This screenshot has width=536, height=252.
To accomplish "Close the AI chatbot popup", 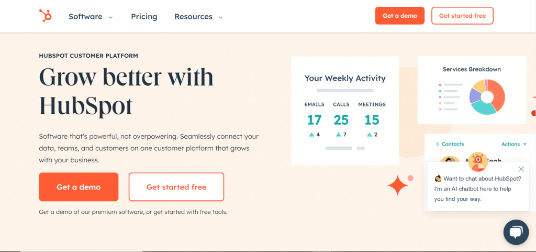I will pos(521,169).
